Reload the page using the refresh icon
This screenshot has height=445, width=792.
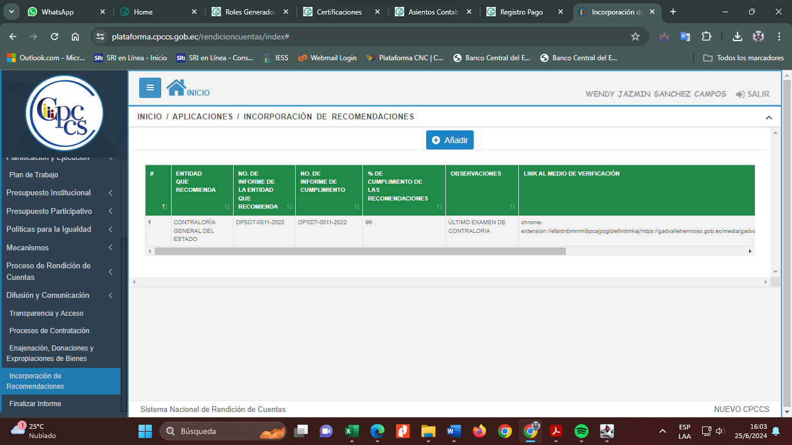point(55,37)
